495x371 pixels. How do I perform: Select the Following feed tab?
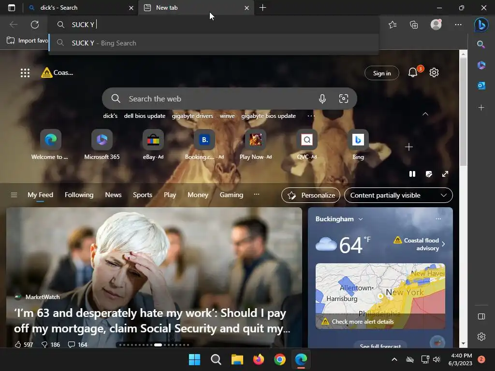(x=79, y=195)
